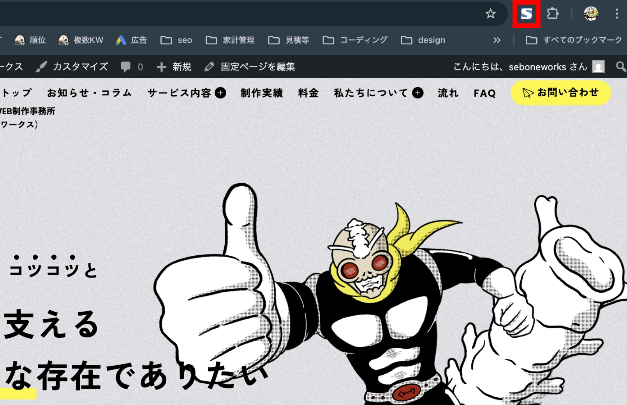The height and width of the screenshot is (405, 627).
Task: Open the comments bubble showing 0
Action: (132, 67)
